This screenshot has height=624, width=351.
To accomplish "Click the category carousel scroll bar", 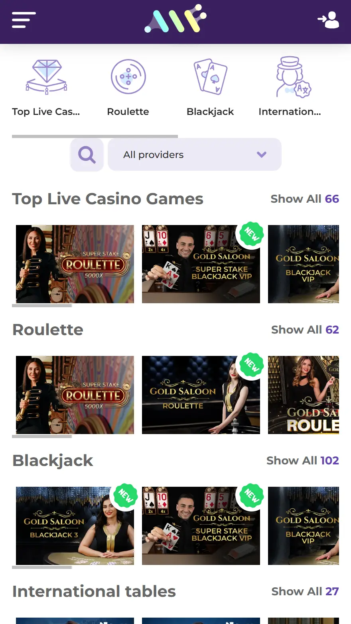I will tap(95, 136).
